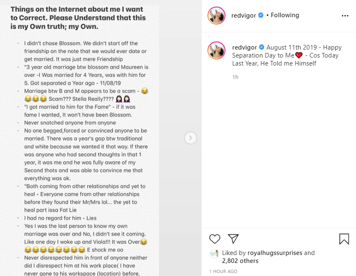Click the profile picture beside the caption
Screen dimensions: 356x276
point(217,51)
